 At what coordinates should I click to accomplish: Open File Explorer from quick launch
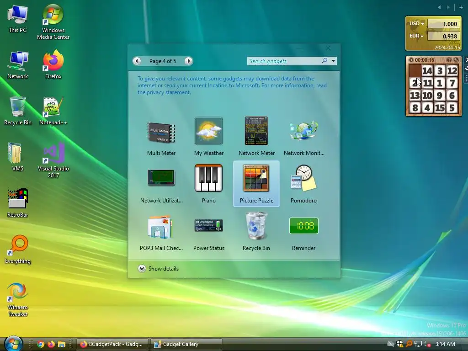click(62, 344)
